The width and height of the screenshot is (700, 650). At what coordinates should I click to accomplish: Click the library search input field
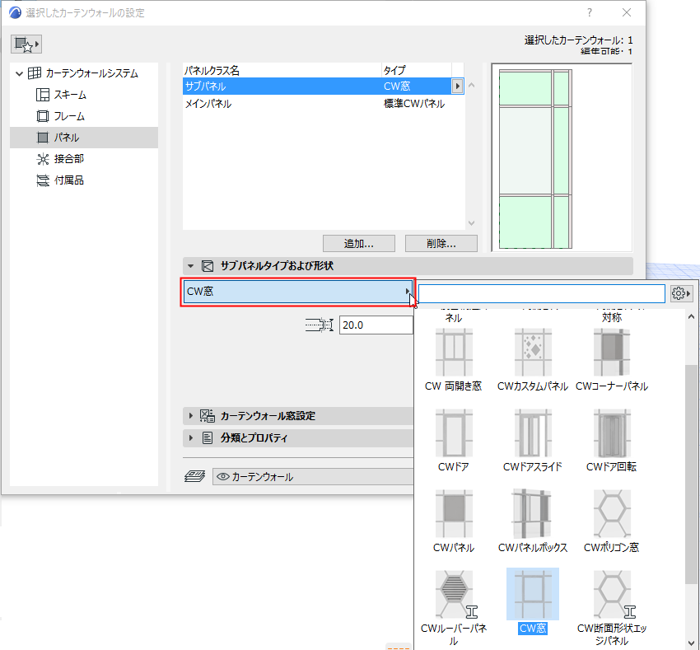coord(542,293)
